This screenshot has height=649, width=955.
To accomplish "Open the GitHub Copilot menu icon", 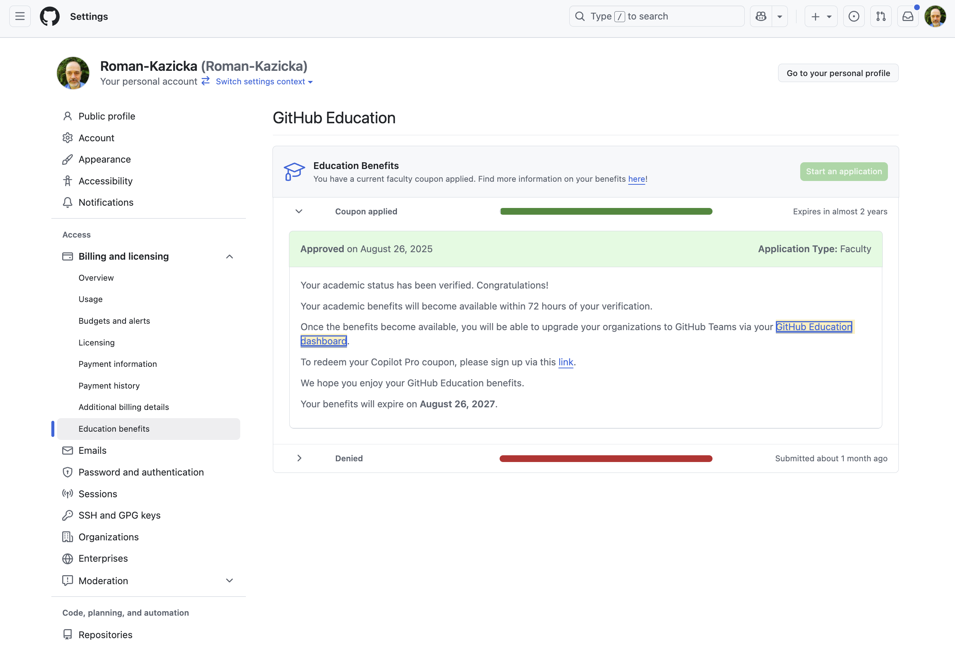I will (760, 16).
